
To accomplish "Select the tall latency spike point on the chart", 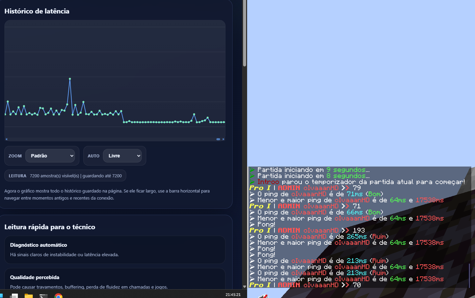I will point(70,79).
